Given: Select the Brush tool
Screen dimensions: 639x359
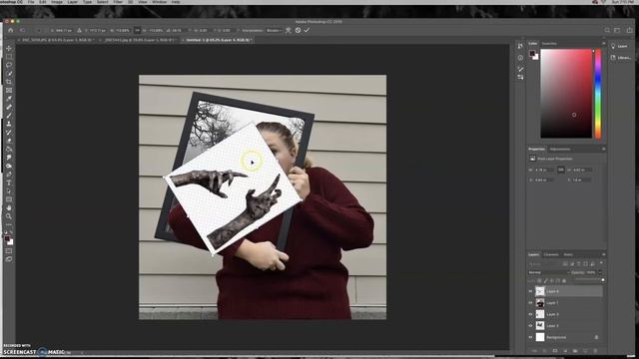Looking at the screenshot, I should point(9,116).
